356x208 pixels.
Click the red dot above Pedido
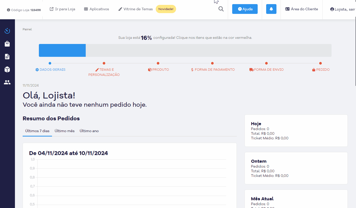[x=320, y=63]
